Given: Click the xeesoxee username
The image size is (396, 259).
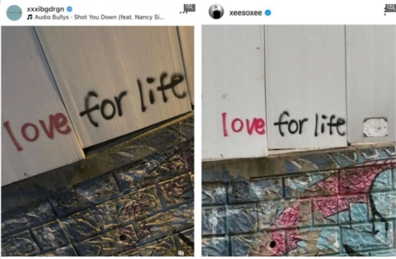Looking at the screenshot, I should (246, 13).
